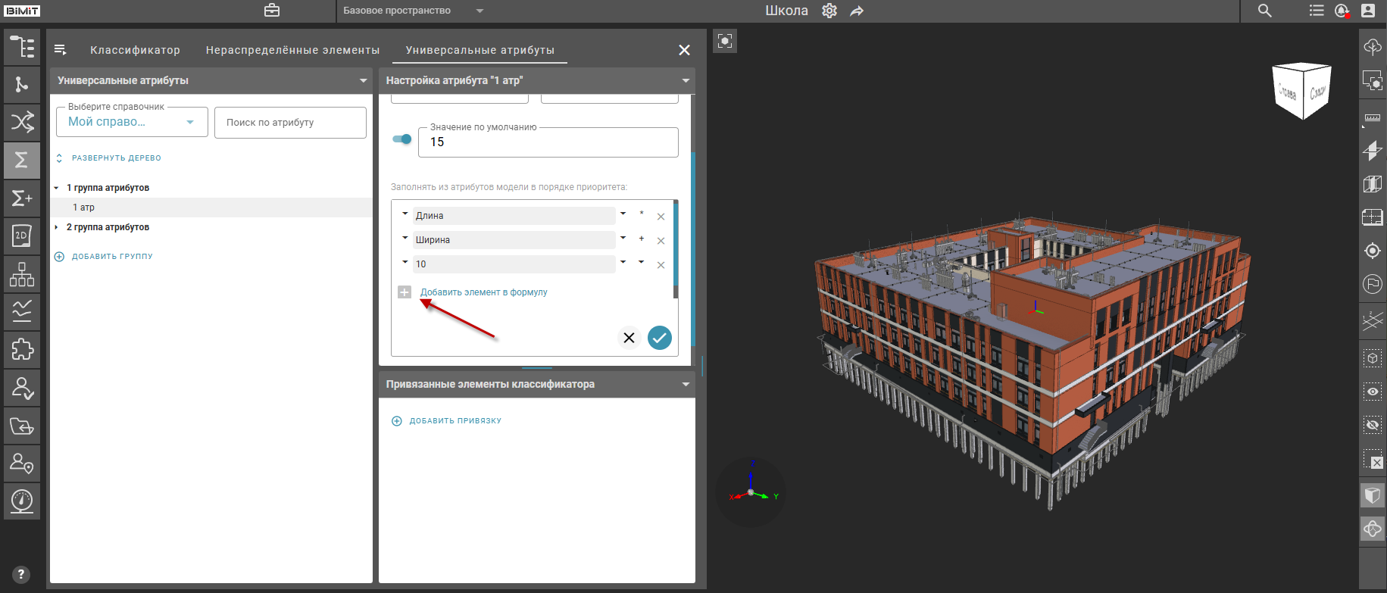Click the Sigma summation tool icon
Viewport: 1387px width, 593px height.
[22, 160]
